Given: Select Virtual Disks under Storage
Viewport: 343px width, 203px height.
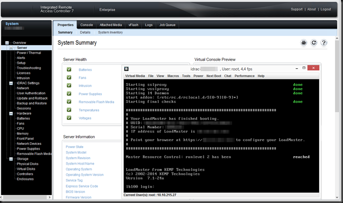Looking at the screenshot, I should click(26, 169).
